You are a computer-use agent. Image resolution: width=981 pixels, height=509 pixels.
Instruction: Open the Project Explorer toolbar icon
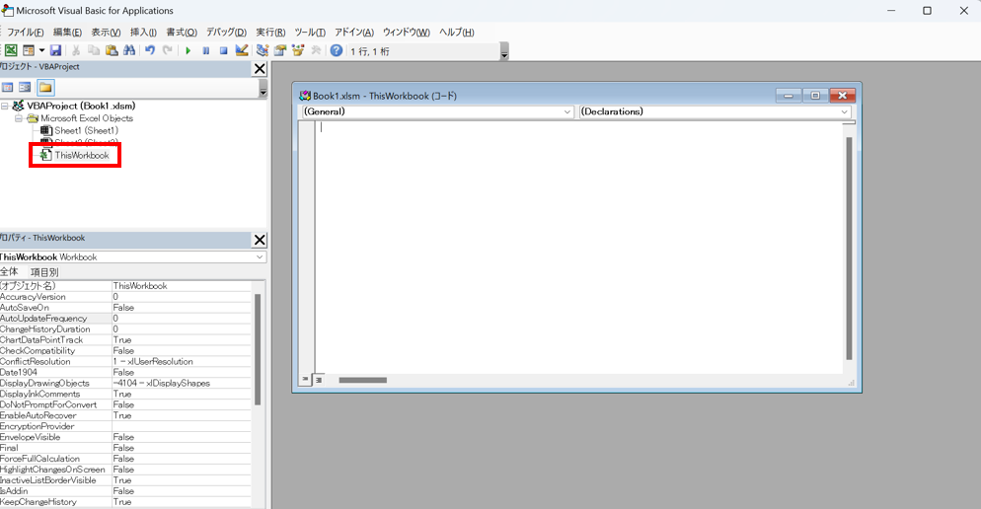[x=263, y=50]
